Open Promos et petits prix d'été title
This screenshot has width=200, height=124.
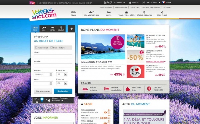pos(155,36)
